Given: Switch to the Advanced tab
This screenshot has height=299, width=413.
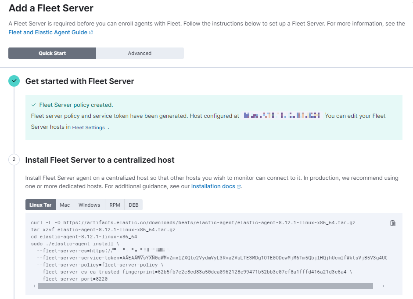Looking at the screenshot, I should point(140,53).
